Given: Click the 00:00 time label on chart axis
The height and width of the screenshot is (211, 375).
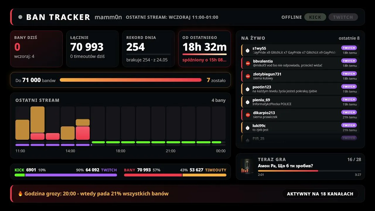Looking at the screenshot, I should point(221,151).
